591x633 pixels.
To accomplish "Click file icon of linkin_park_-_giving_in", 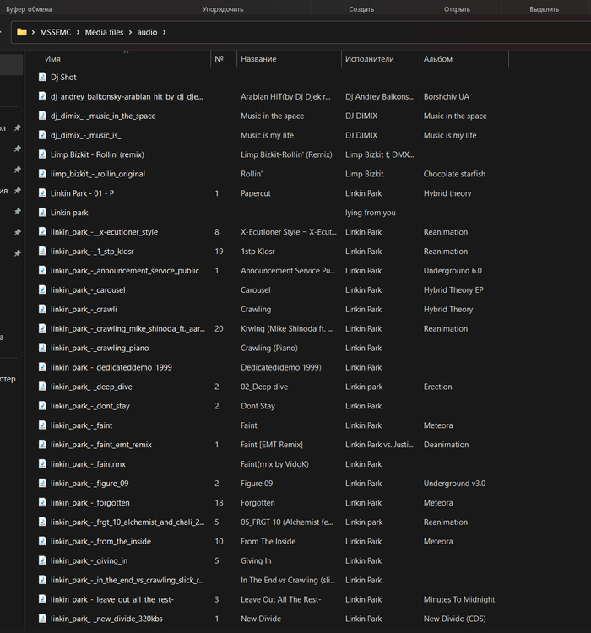I will (x=42, y=560).
